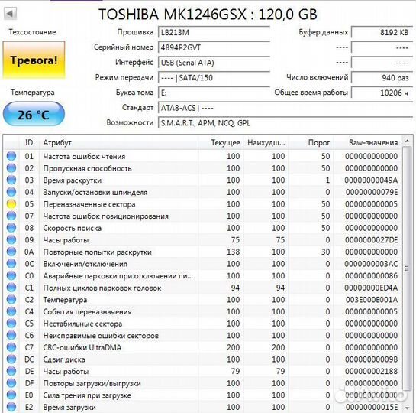The width and height of the screenshot is (416, 413).
Task: Select status dot of Аварийные парковки row
Action: click(x=11, y=275)
